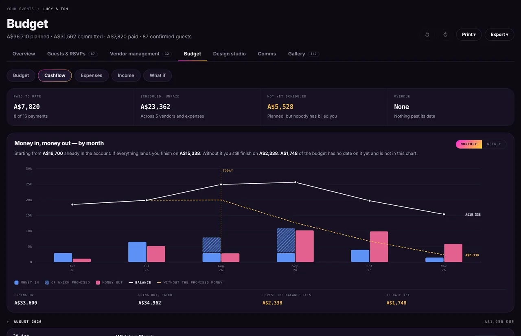The height and width of the screenshot is (336, 521).
Task: Click the Today marker on chart
Action: point(228,171)
